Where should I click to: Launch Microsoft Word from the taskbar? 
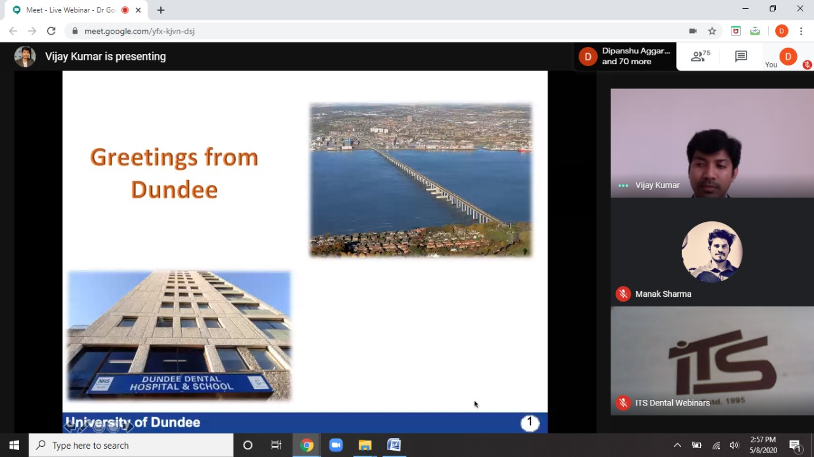tap(394, 445)
